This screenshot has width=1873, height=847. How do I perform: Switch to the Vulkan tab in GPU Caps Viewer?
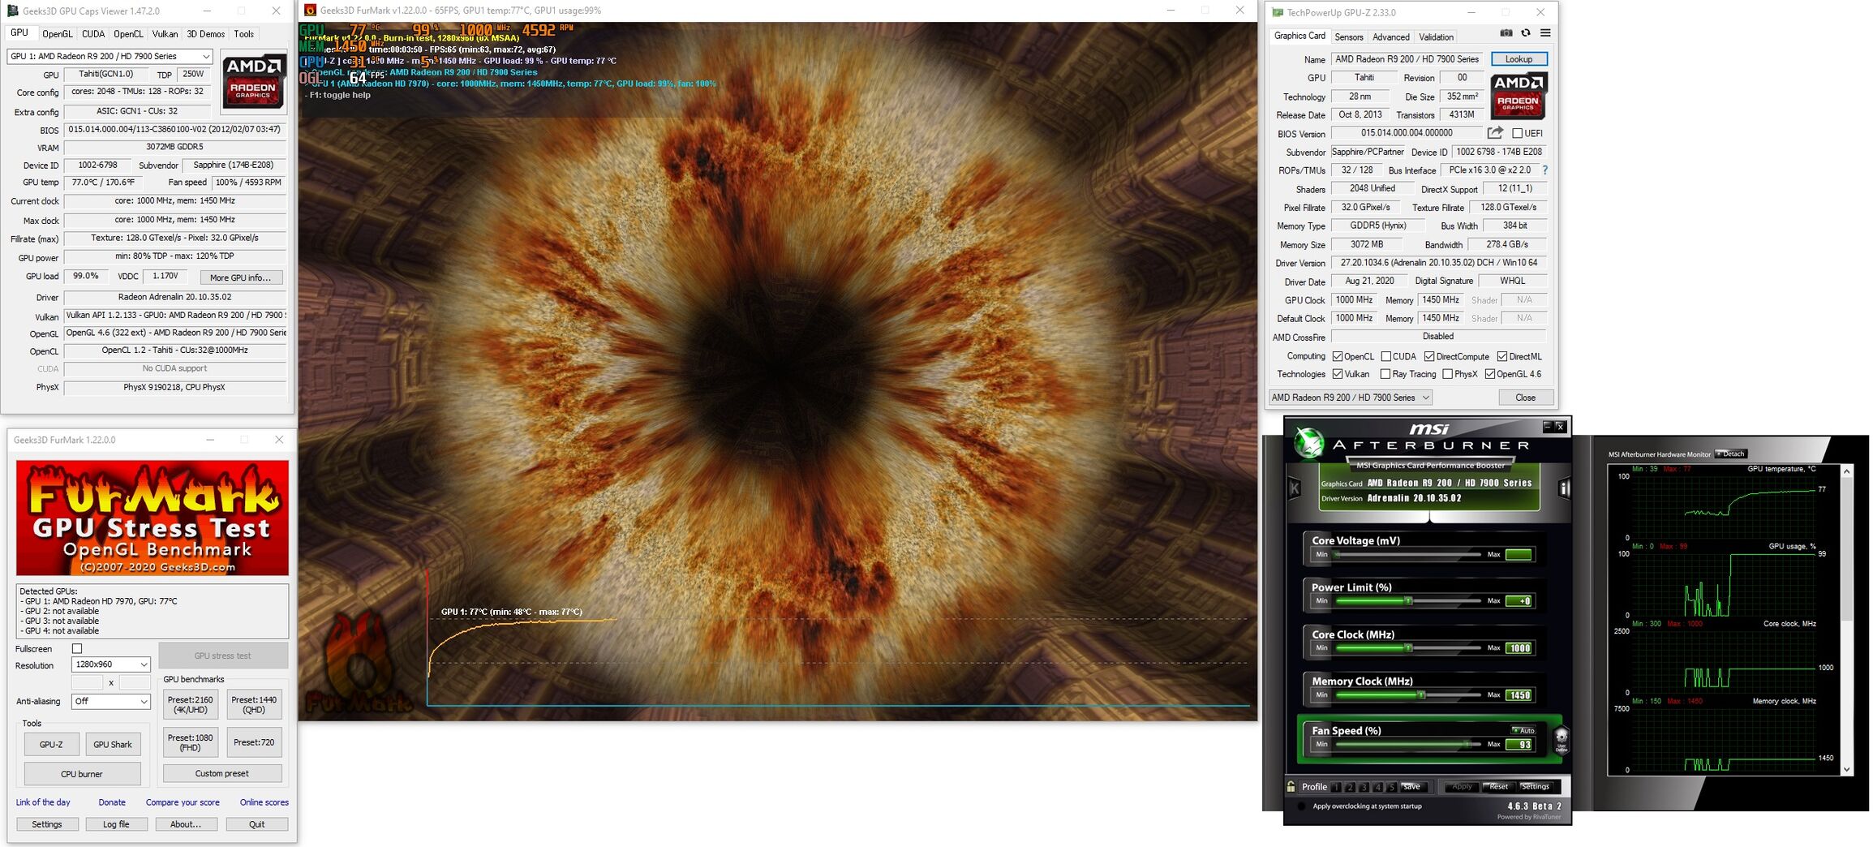point(165,34)
